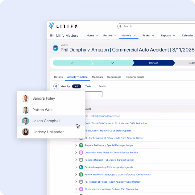
Task: Click second completed stage in path
Action: [113, 63]
